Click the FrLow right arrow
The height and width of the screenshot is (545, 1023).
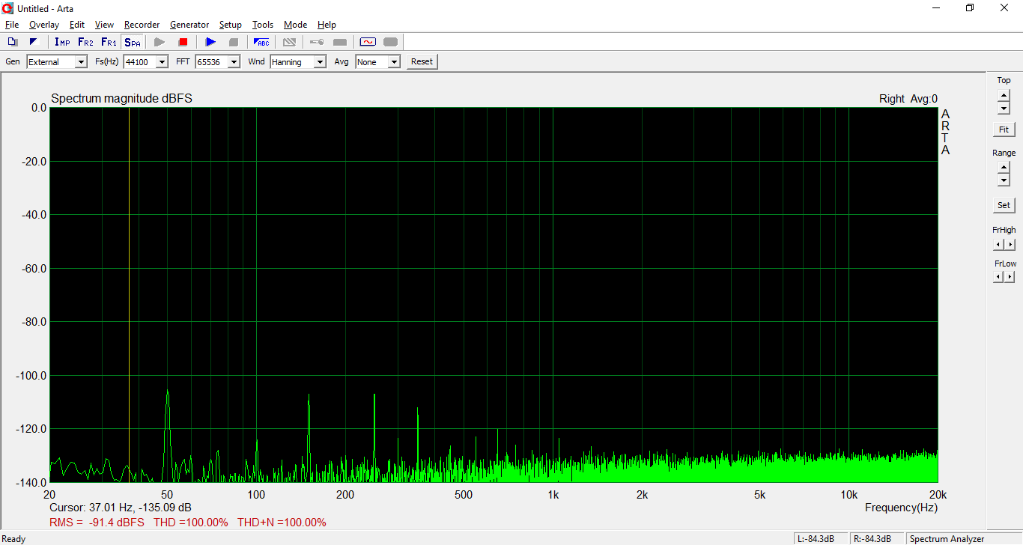(1010, 277)
